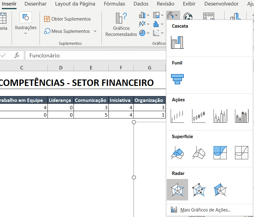Screen dimensions: 254x217
Task: Click the chart's top-left resize handle
Action: tap(134, 122)
